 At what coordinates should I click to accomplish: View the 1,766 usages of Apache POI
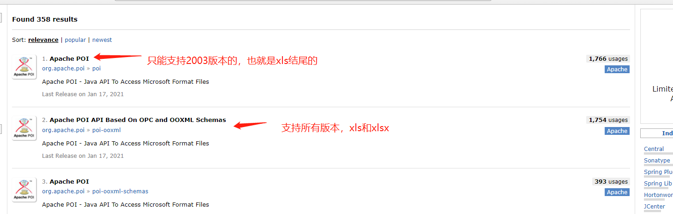(608, 59)
